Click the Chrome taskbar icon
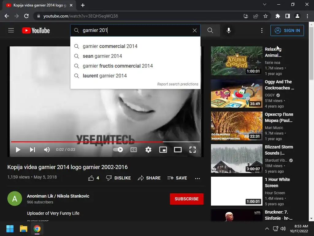This screenshot has width=314, height=236. point(37,229)
